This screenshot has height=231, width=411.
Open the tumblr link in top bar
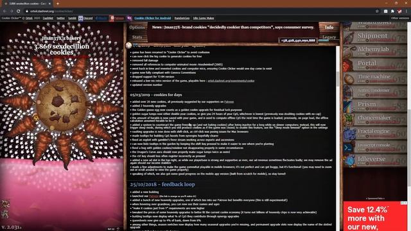point(73,18)
